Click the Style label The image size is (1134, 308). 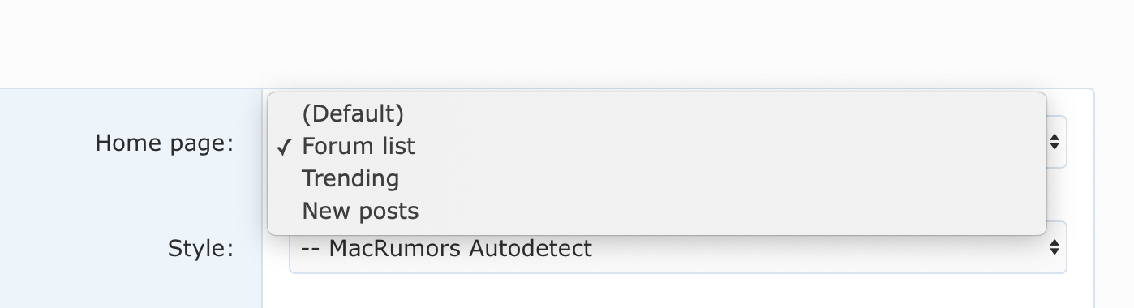pyautogui.click(x=200, y=248)
